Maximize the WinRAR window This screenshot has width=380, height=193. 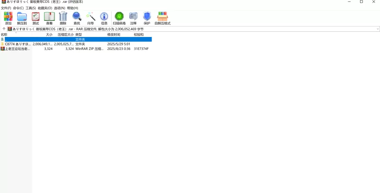tap(361, 2)
